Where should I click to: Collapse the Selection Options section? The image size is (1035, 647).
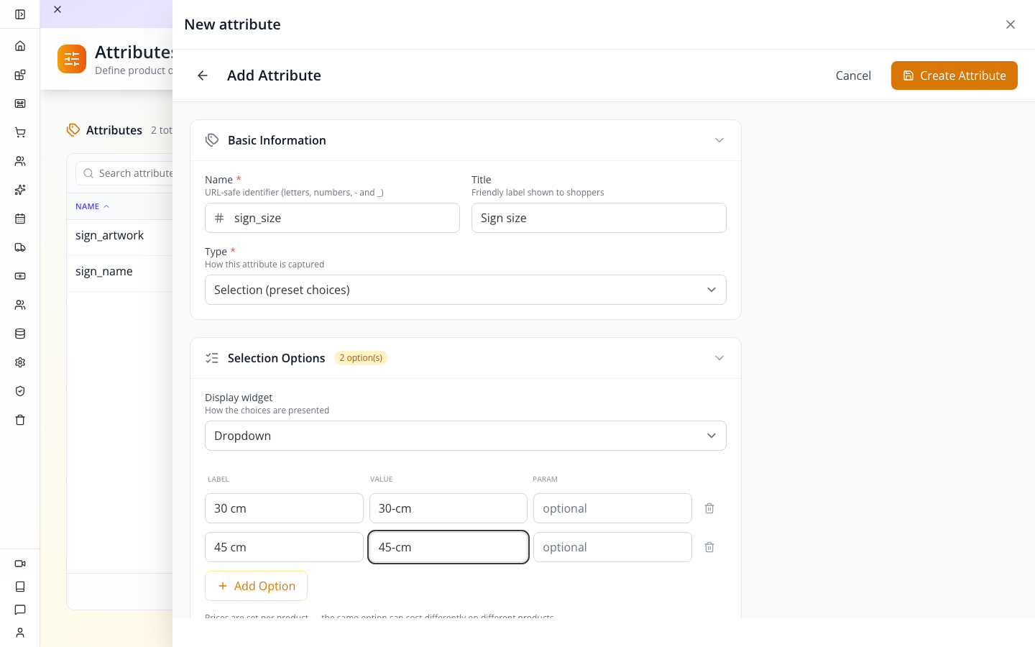coord(719,358)
